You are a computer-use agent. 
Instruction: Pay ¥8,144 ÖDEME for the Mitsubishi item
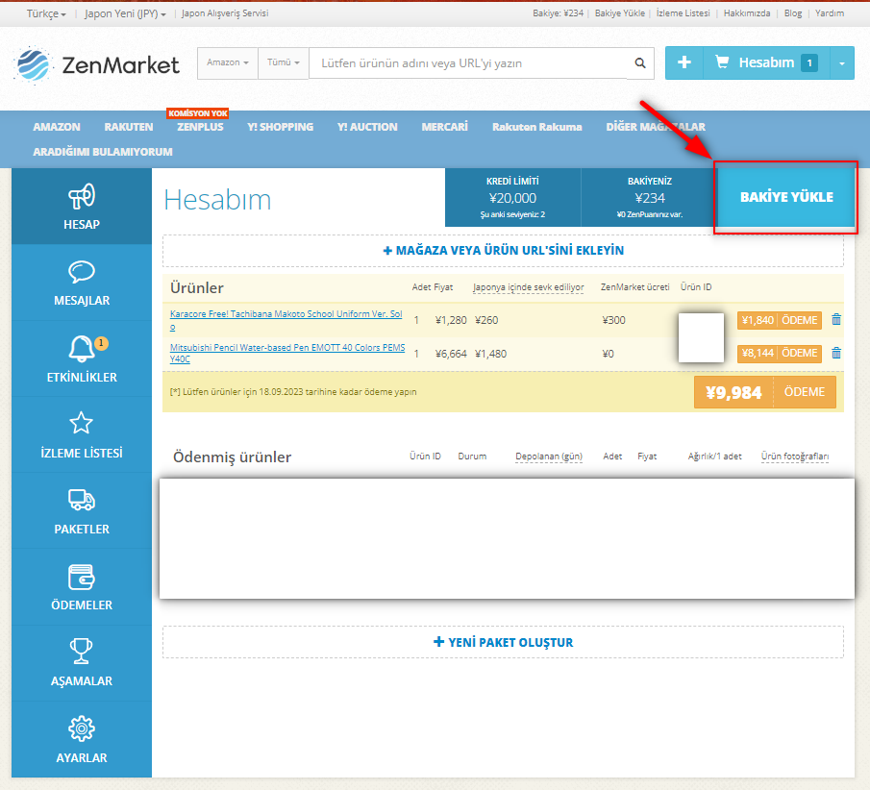tap(780, 354)
